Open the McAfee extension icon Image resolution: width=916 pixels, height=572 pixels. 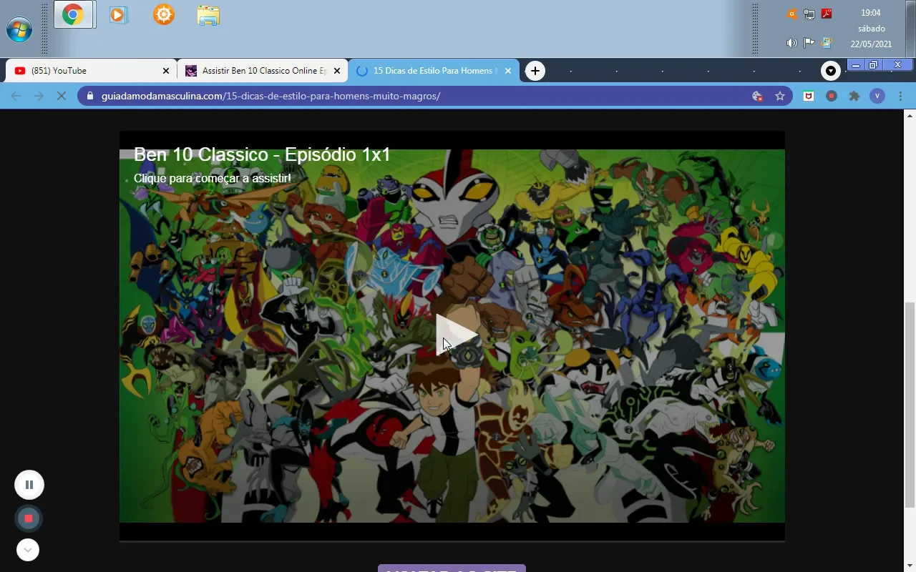[x=809, y=96]
